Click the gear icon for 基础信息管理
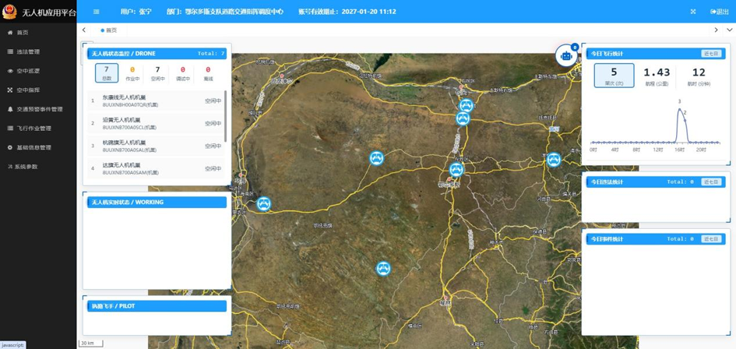This screenshot has width=736, height=349. point(10,147)
